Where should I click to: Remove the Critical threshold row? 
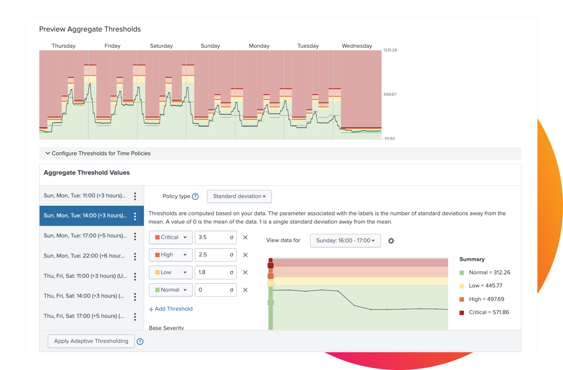245,237
